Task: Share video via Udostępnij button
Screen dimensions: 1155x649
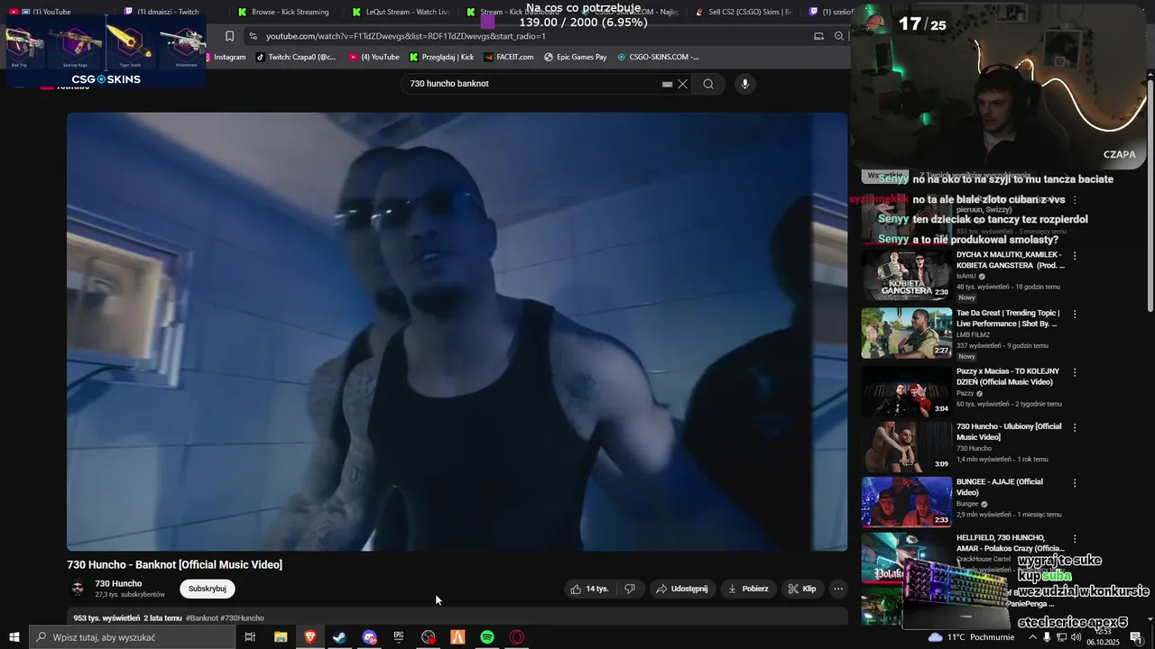Action: tap(681, 589)
